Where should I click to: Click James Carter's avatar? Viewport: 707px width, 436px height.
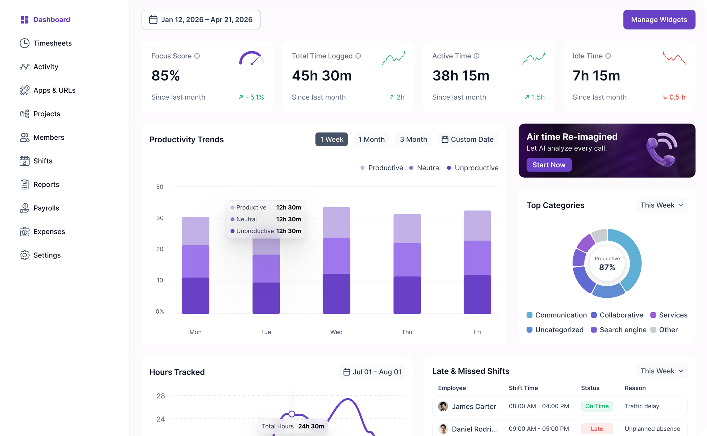[443, 406]
